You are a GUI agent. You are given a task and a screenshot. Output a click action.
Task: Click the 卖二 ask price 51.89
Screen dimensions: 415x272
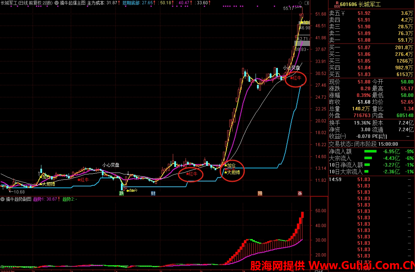coord(364,33)
